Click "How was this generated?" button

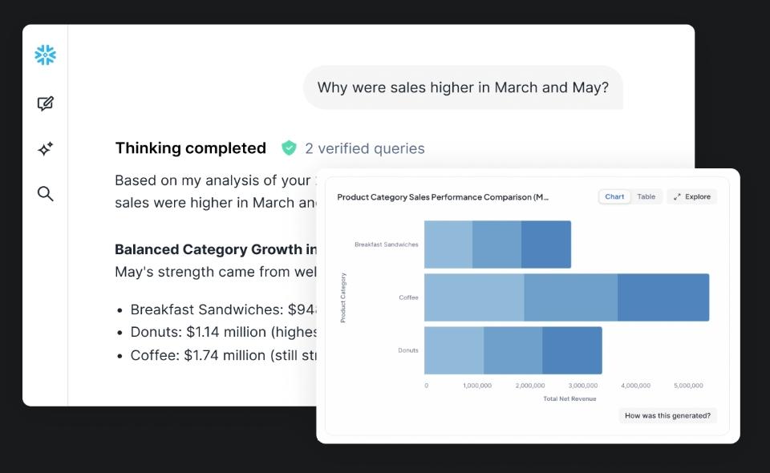coord(667,415)
